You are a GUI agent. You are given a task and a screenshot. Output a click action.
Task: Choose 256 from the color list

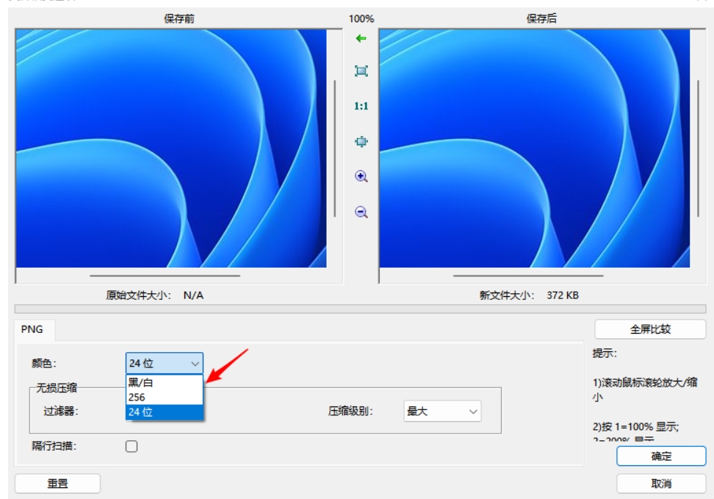165,398
